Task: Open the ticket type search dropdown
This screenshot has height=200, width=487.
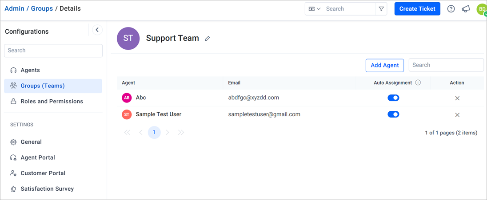Action: [314, 9]
